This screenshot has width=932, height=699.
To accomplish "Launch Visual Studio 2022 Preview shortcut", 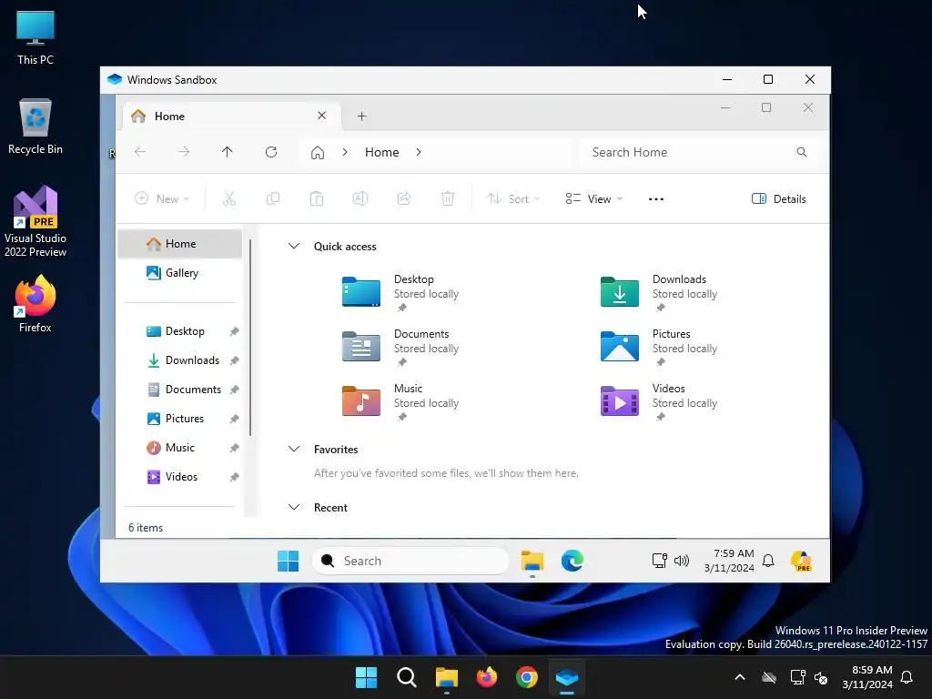I will 35,222.
